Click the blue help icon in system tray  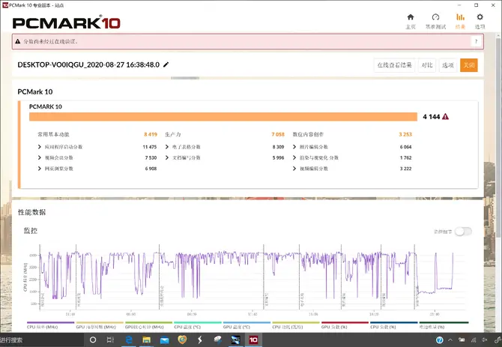(x=439, y=340)
